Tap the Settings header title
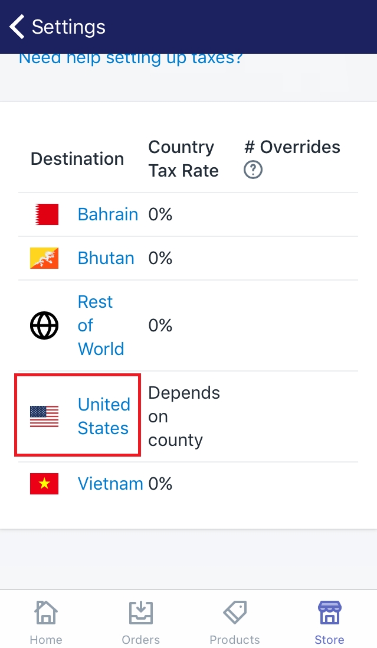Image resolution: width=377 pixels, height=648 pixels. tap(68, 27)
